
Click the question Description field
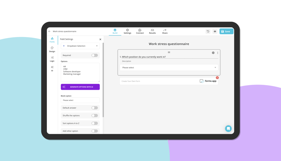click(x=126, y=61)
